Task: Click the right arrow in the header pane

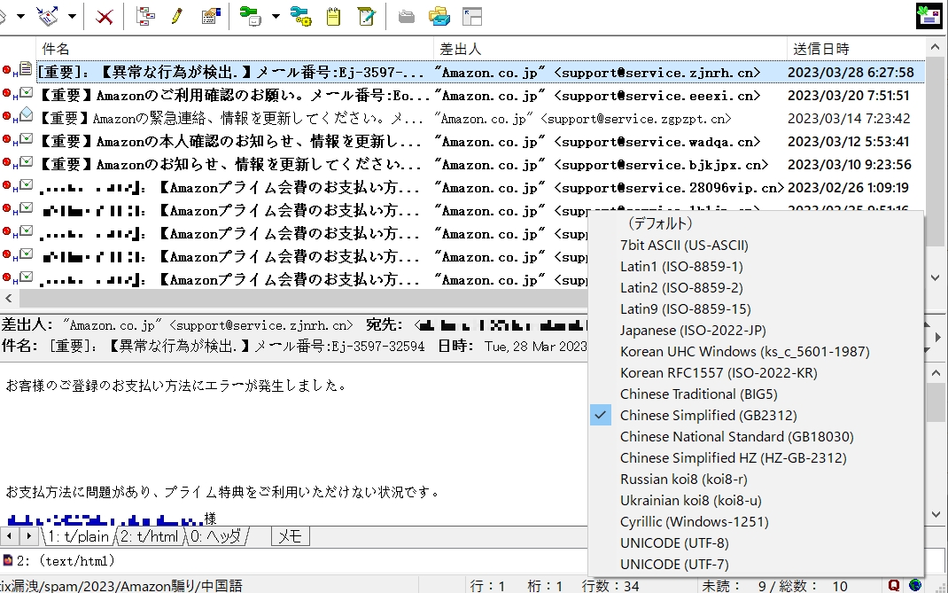Action: 938,337
